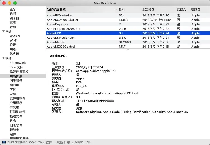
Task: Select 防火墙 under network section
Action: point(14,54)
